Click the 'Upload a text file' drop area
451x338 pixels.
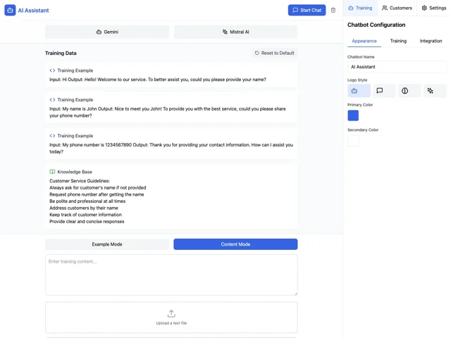(x=171, y=318)
